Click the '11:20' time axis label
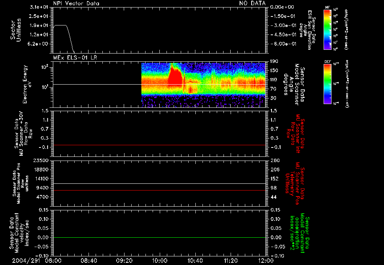This screenshot has height=265, width=384. coord(231,261)
